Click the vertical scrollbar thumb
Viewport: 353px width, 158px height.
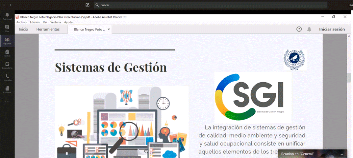click(349, 78)
